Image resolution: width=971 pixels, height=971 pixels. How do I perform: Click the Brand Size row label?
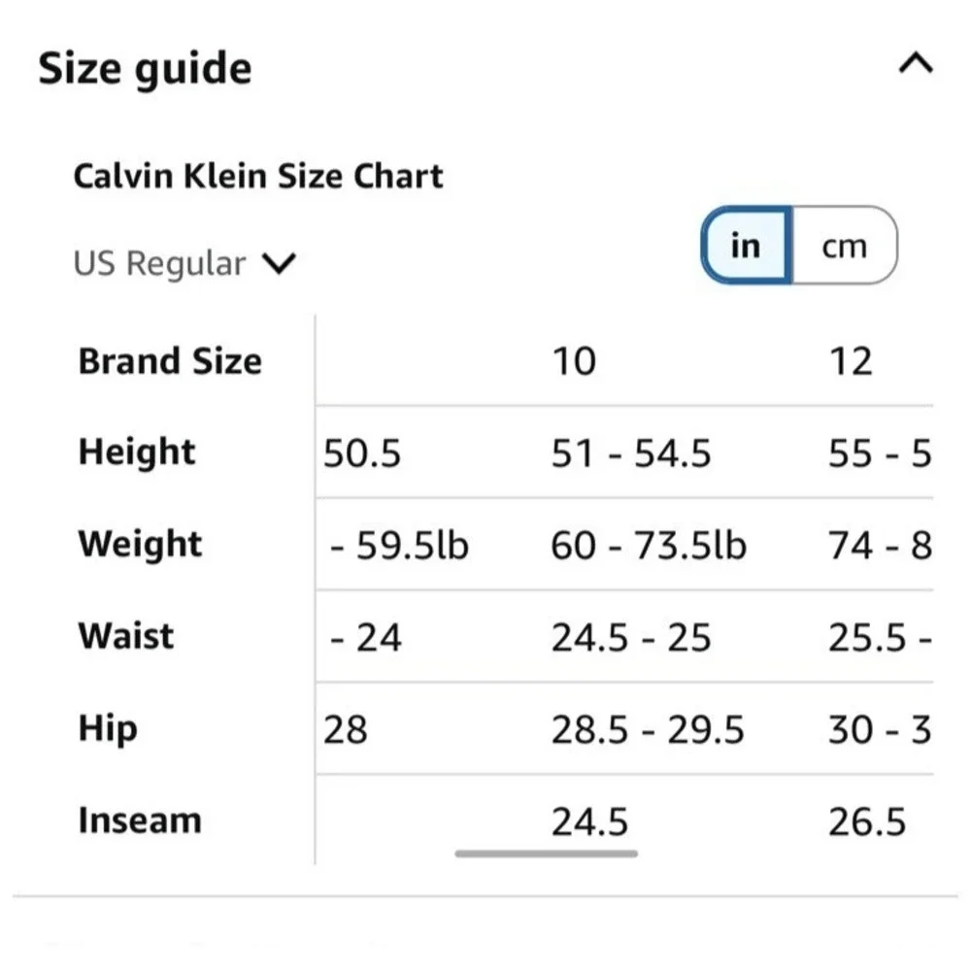click(170, 361)
